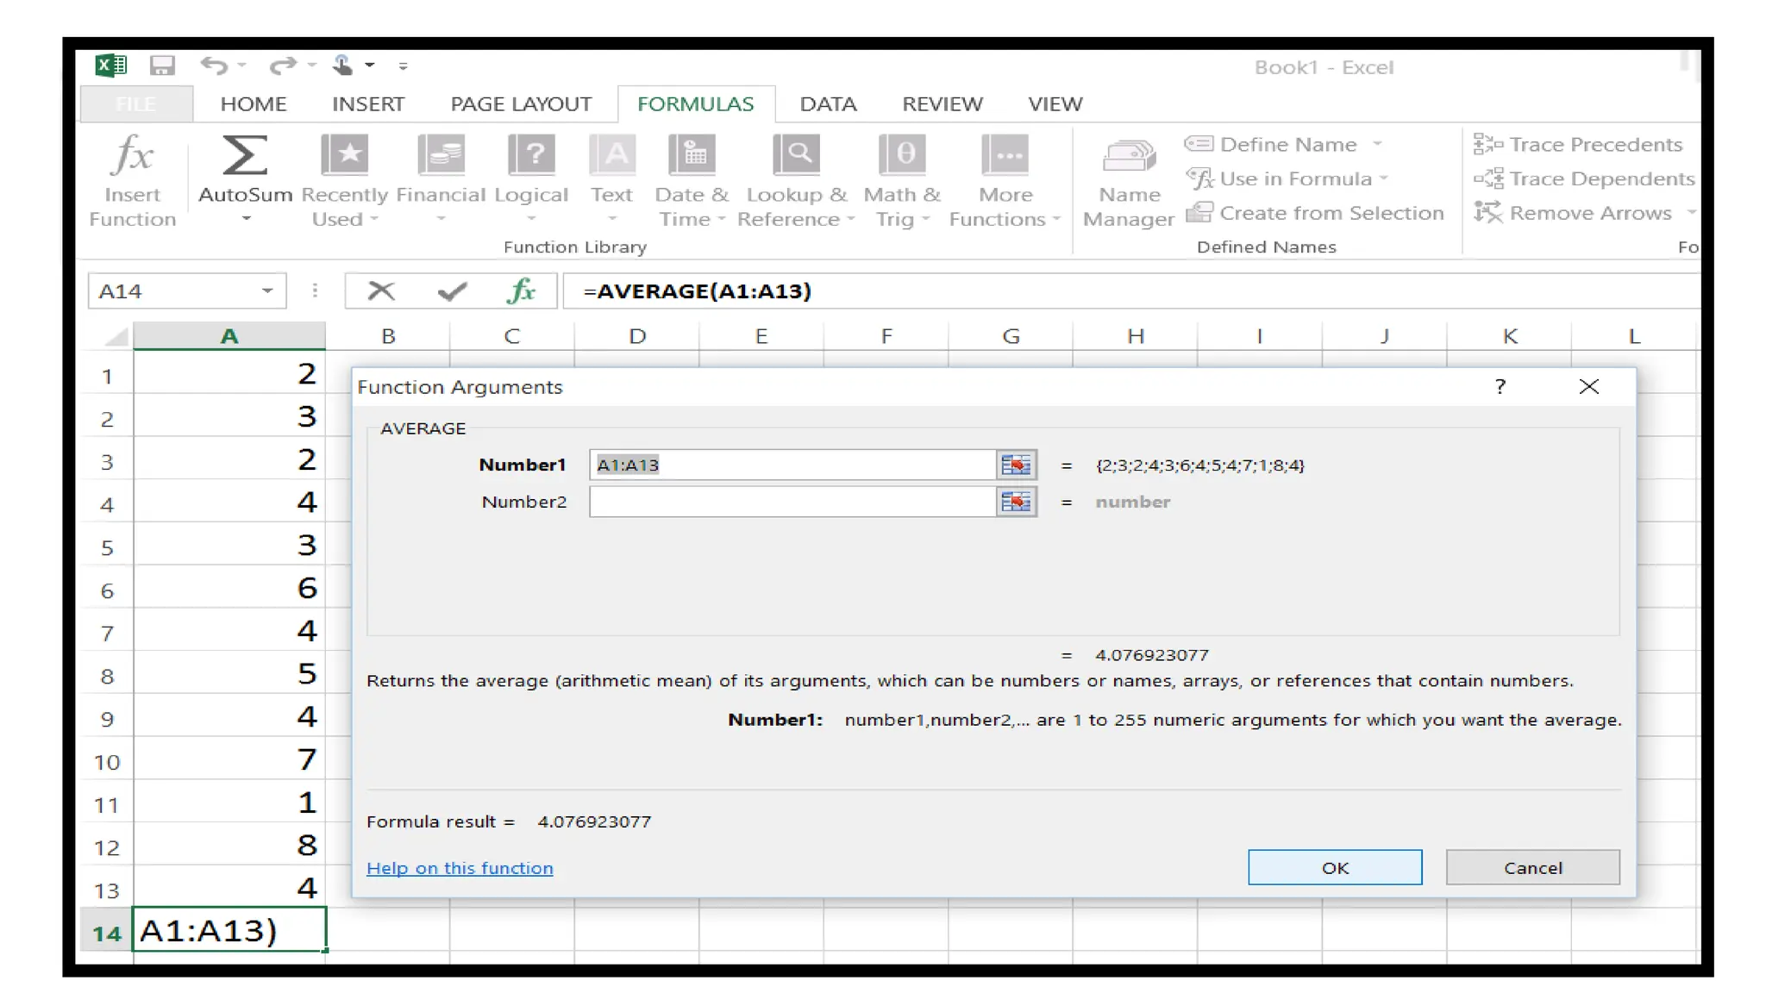This screenshot has width=1766, height=993.
Task: Open the PAGE LAYOUT tab
Action: 521,104
